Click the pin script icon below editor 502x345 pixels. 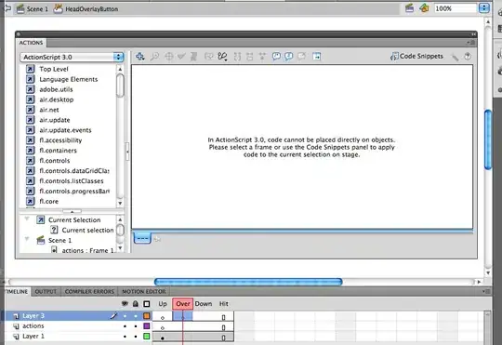[x=157, y=239]
